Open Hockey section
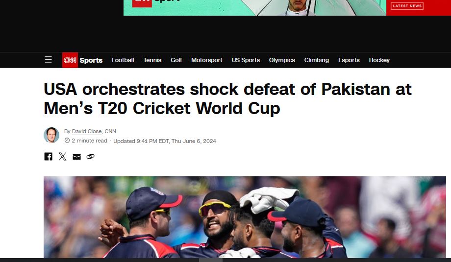451x262 pixels. tap(379, 60)
